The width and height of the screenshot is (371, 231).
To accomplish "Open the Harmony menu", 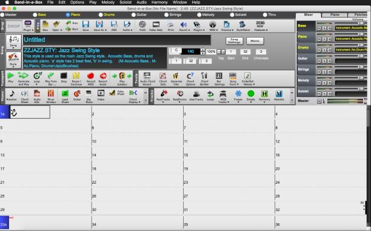I will coord(159,2).
